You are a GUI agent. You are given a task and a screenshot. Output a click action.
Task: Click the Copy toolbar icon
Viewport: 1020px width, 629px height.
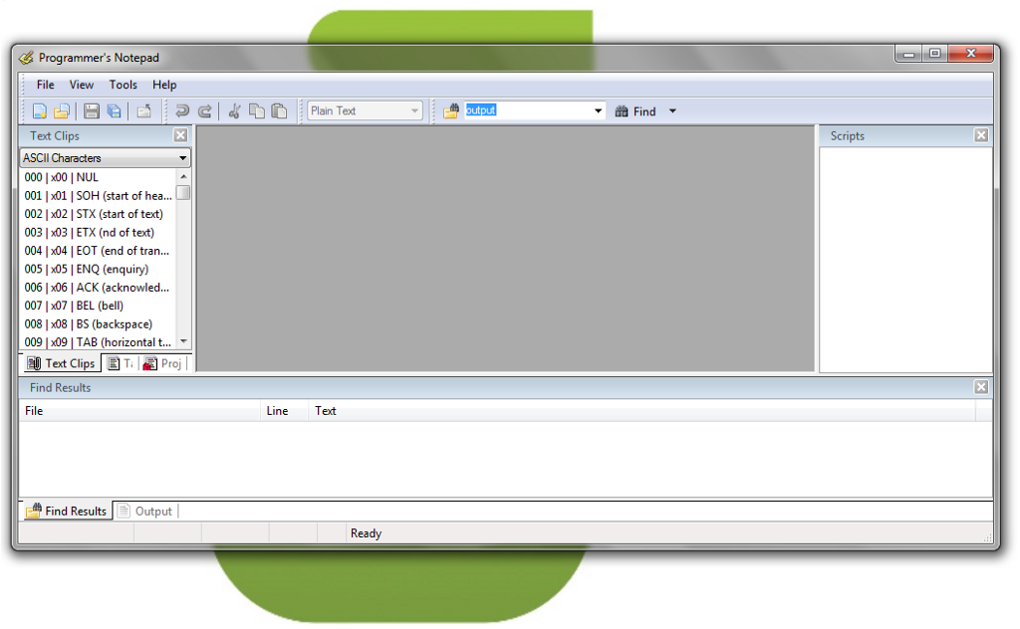click(257, 111)
